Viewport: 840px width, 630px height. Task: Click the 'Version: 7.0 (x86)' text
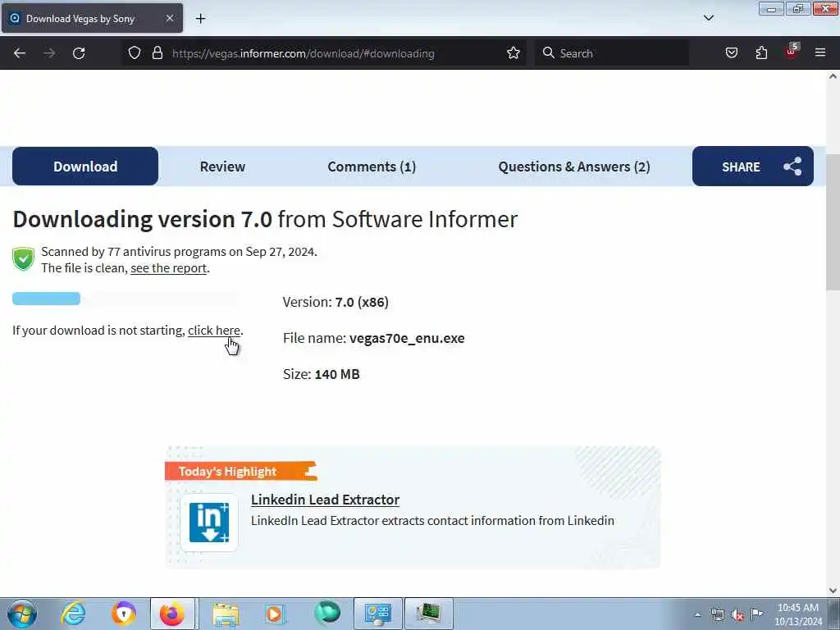point(336,302)
